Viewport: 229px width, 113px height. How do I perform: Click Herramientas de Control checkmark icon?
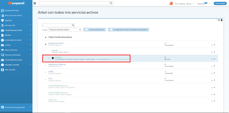pyautogui.click(x=2, y=40)
